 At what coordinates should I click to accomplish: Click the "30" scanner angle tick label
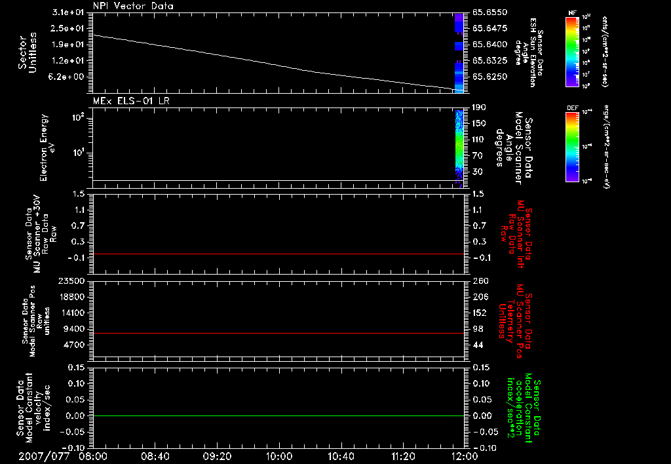[x=478, y=172]
